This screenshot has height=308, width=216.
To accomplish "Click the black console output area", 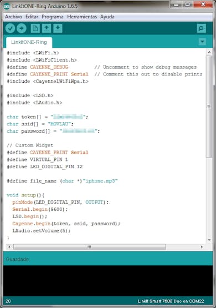I will click(x=108, y=281).
